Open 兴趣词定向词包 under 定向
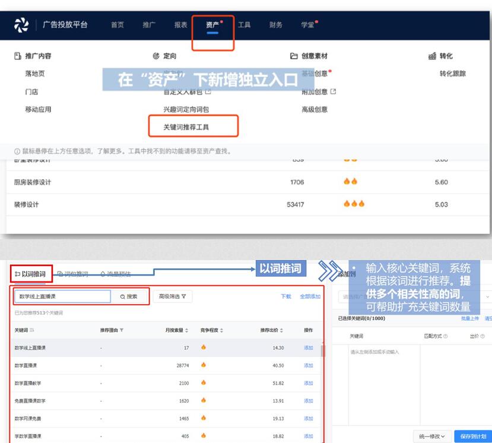 pos(186,109)
